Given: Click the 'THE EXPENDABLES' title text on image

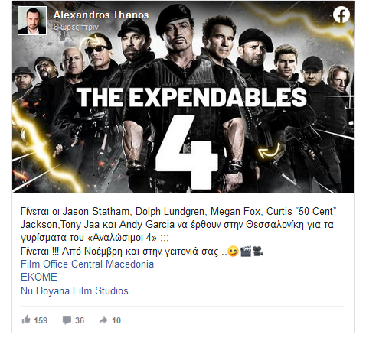Looking at the screenshot, I should point(191,97).
